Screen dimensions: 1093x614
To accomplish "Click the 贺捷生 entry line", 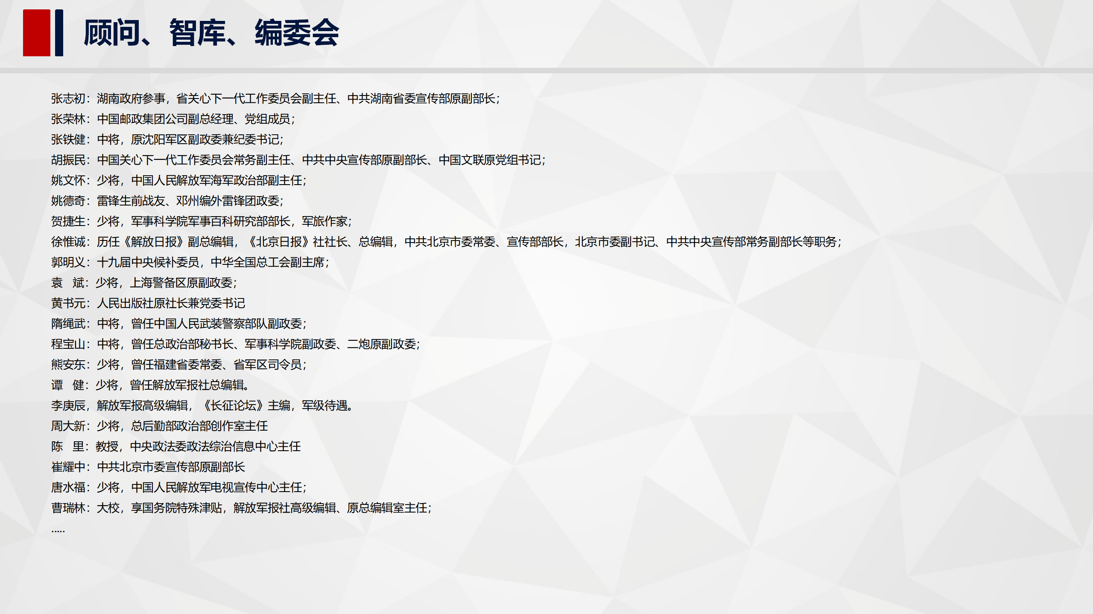I will [x=201, y=221].
